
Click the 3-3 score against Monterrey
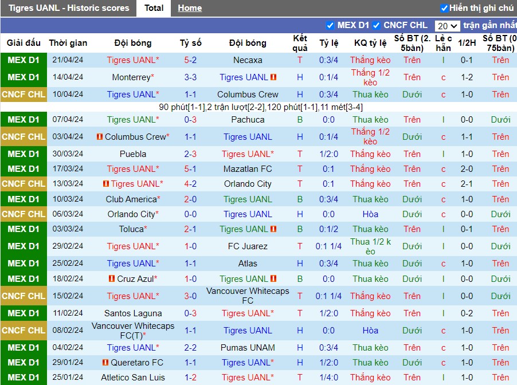(x=190, y=77)
